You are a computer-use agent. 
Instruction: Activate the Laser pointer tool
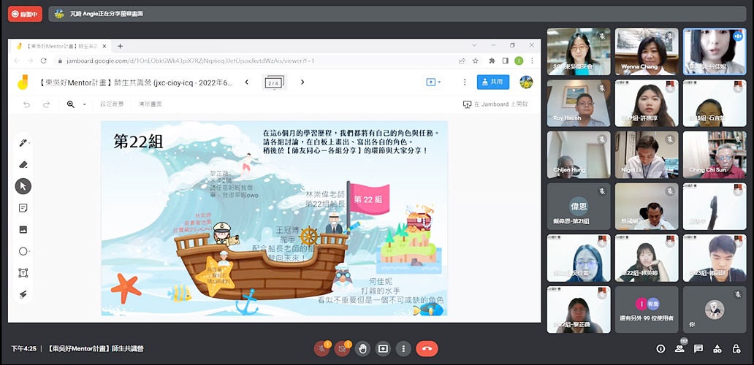pyautogui.click(x=23, y=294)
